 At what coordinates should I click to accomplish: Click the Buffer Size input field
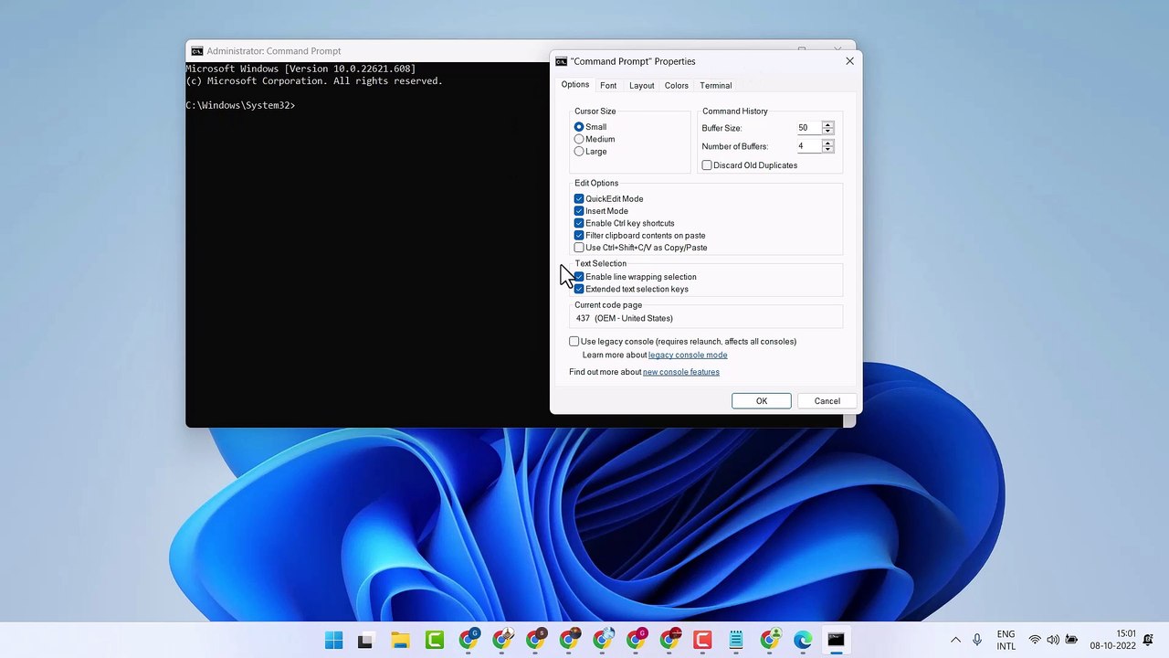[x=806, y=128]
